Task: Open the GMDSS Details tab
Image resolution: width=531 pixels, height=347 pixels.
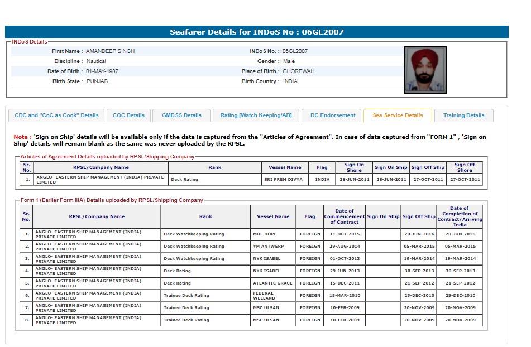Action: (181, 115)
